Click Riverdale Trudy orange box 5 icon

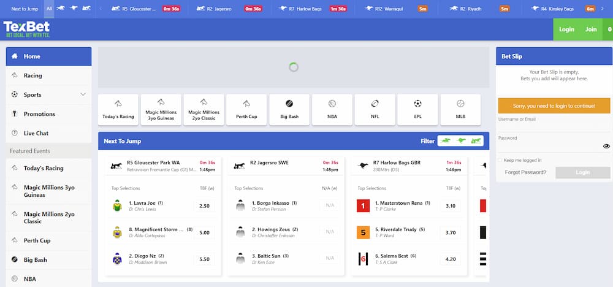tap(363, 232)
